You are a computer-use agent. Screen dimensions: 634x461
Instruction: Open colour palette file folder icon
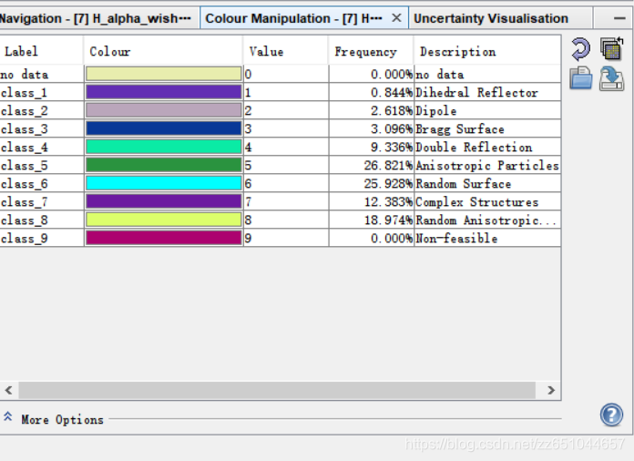[x=580, y=78]
